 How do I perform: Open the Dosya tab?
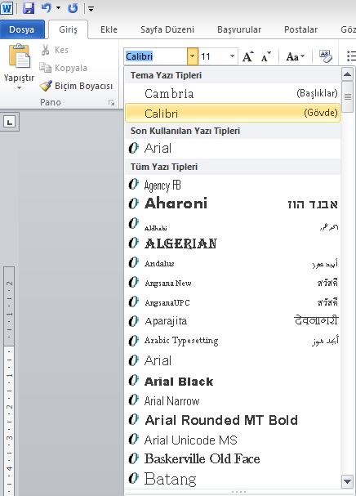coord(22,29)
